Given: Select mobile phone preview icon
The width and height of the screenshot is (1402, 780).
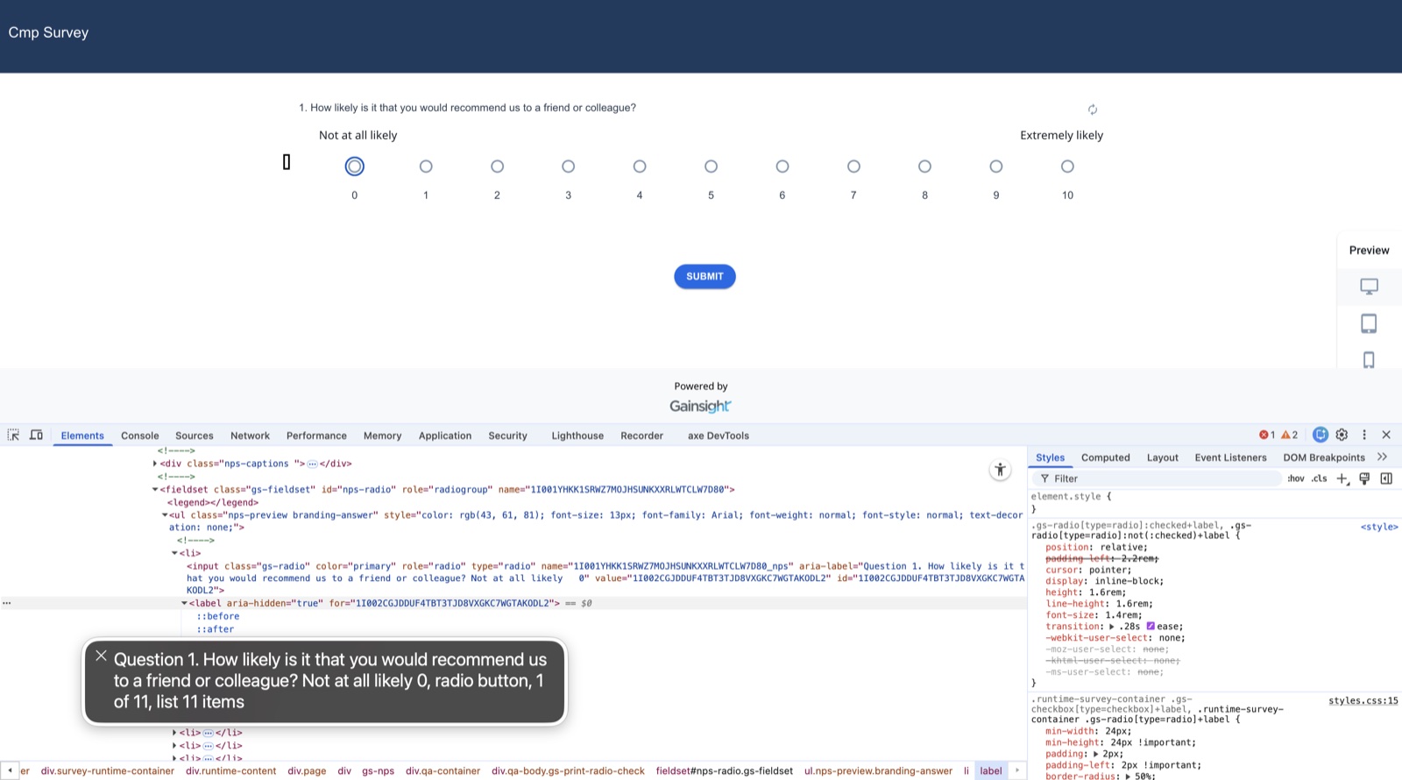Looking at the screenshot, I should pos(1369,360).
